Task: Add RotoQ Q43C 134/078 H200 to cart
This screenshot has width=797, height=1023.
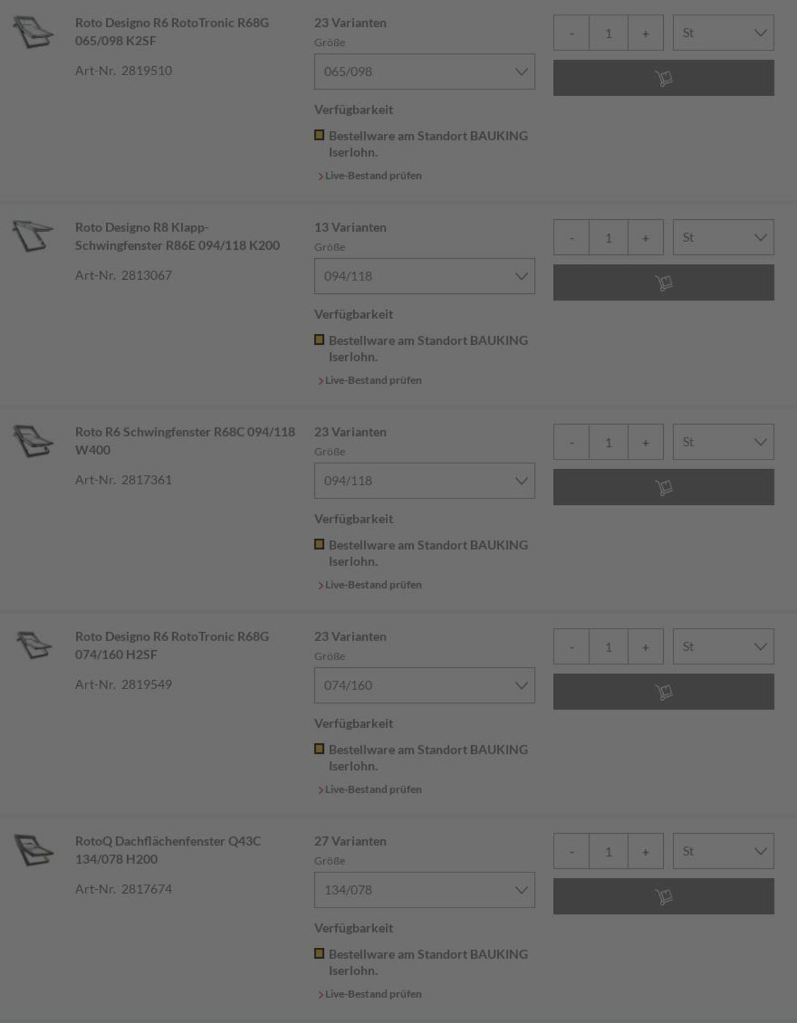Action: pyautogui.click(x=663, y=896)
